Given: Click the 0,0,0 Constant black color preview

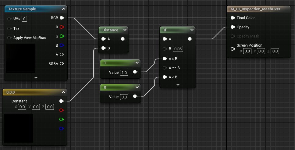Looking at the screenshot, I should pos(19,129).
